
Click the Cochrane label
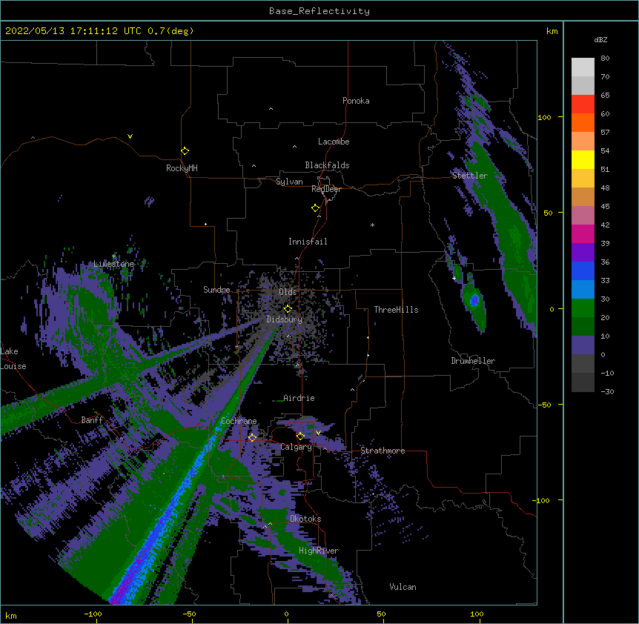tap(239, 421)
